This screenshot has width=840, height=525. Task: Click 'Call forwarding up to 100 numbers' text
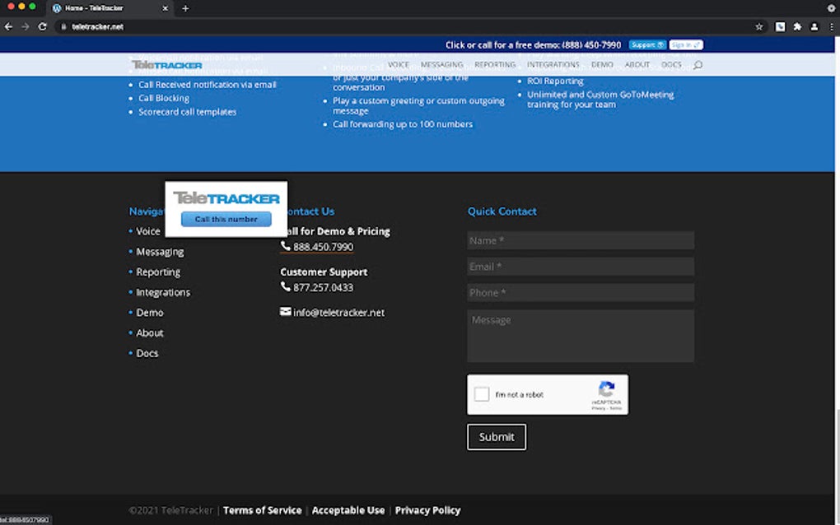pos(403,124)
